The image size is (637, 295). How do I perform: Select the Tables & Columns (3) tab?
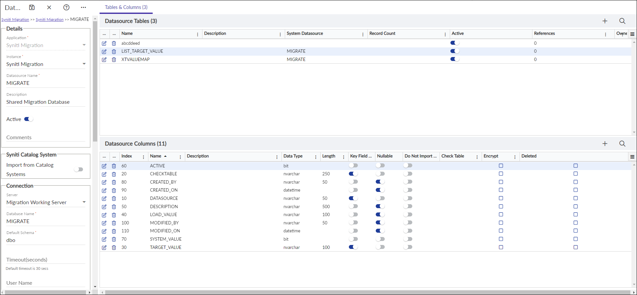tap(126, 7)
